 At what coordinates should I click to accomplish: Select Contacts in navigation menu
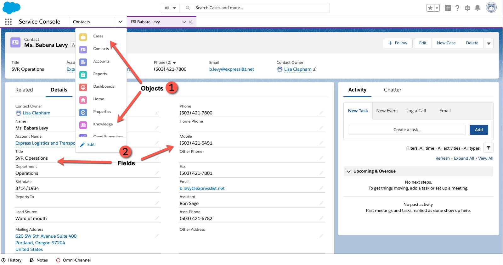(x=101, y=49)
